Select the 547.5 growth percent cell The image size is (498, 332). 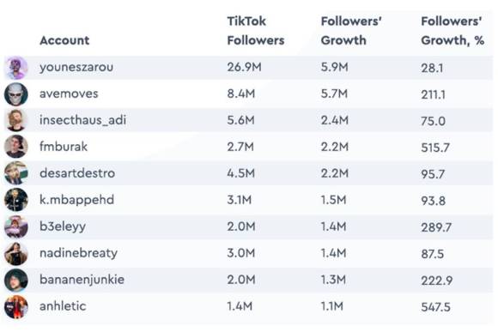click(x=435, y=307)
